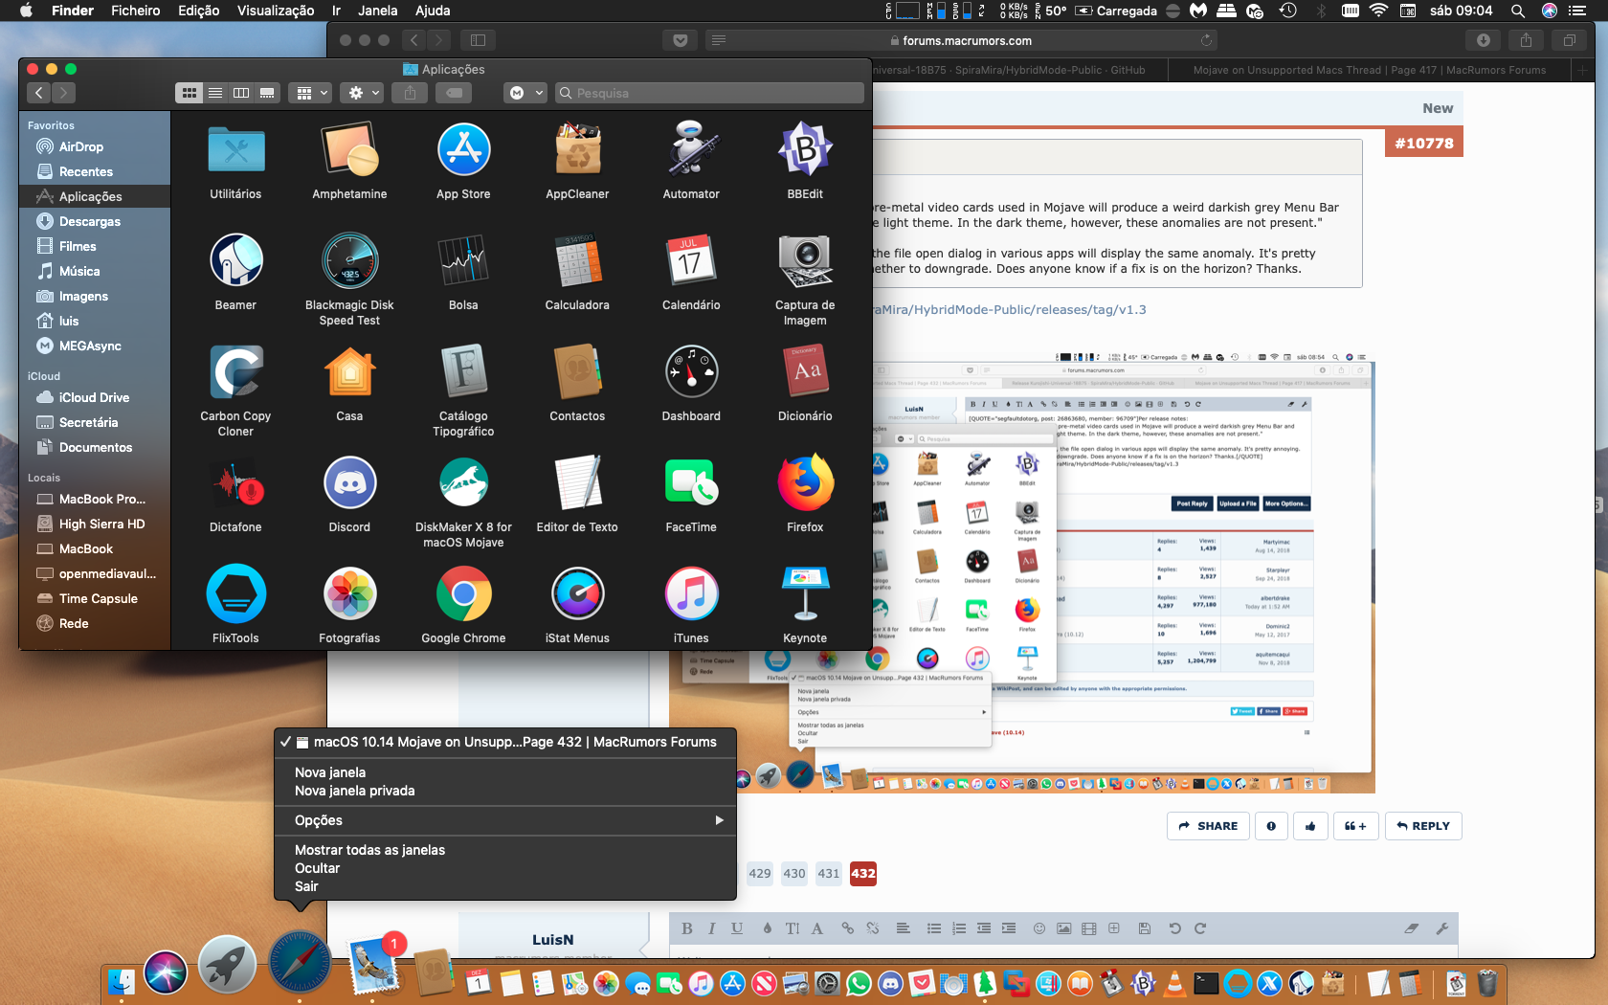Open Blackmagic Disk Speed Test
The width and height of the screenshot is (1608, 1005).
[x=349, y=260]
